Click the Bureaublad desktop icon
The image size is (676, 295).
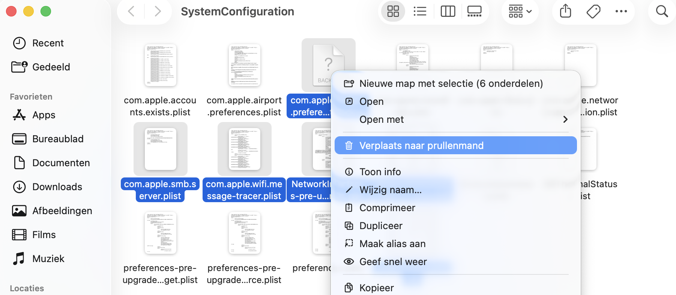pyautogui.click(x=19, y=139)
